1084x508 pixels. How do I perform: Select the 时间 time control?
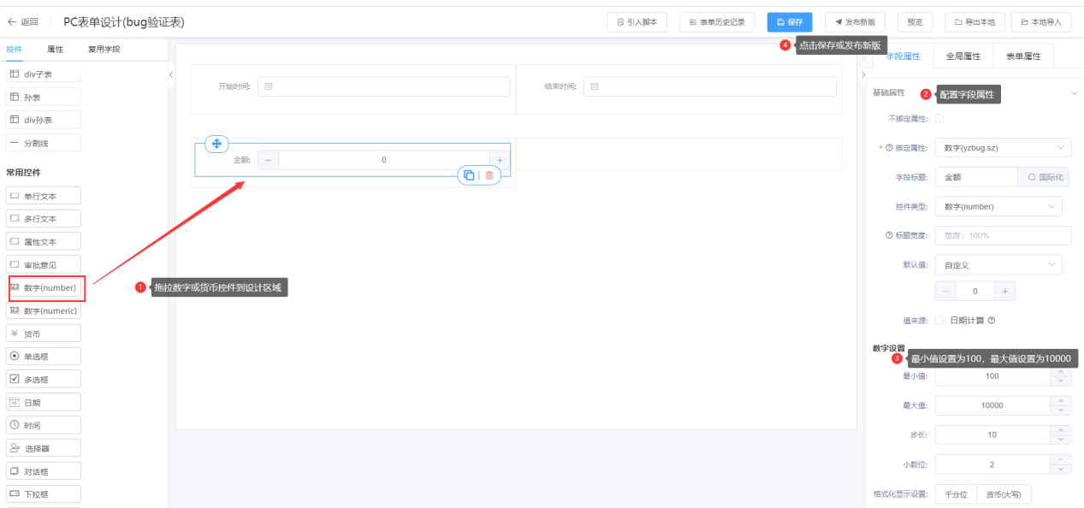pos(44,425)
